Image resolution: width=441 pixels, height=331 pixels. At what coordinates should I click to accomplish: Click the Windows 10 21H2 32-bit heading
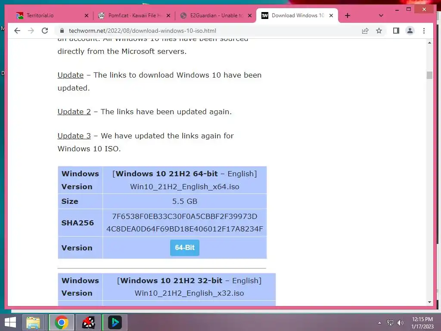click(x=171, y=281)
